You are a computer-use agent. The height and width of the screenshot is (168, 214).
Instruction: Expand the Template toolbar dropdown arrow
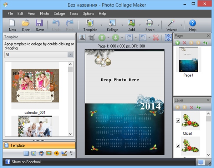(x=102, y=25)
